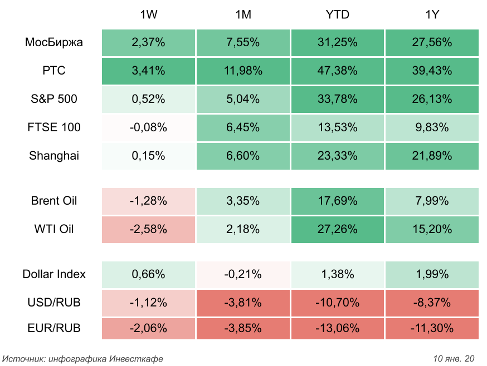Click the WTI Oil row label

coord(54,229)
